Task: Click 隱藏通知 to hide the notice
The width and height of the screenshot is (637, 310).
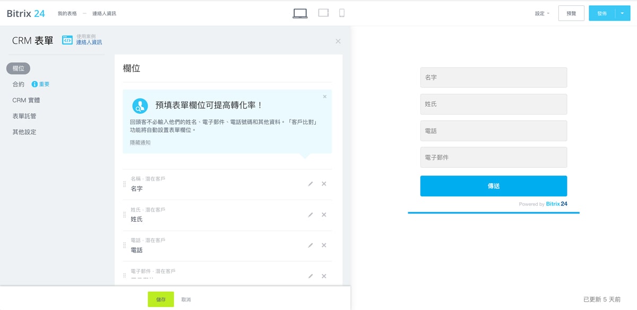Action: click(140, 142)
